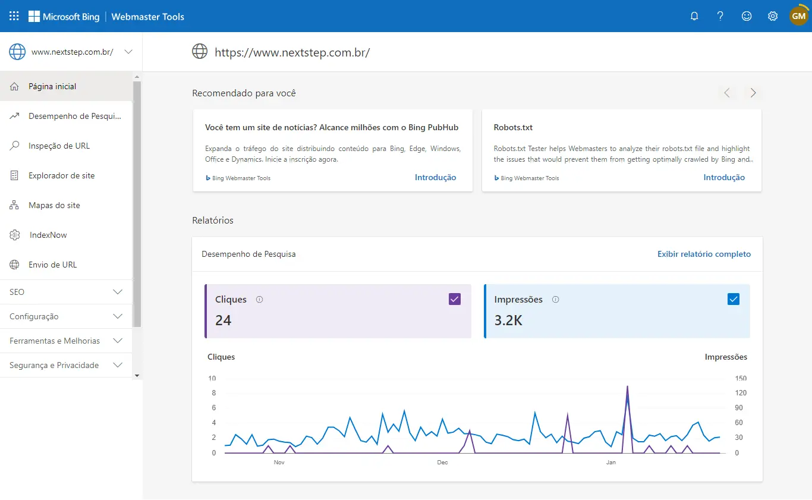Click the Robots.txt card title

click(x=513, y=127)
